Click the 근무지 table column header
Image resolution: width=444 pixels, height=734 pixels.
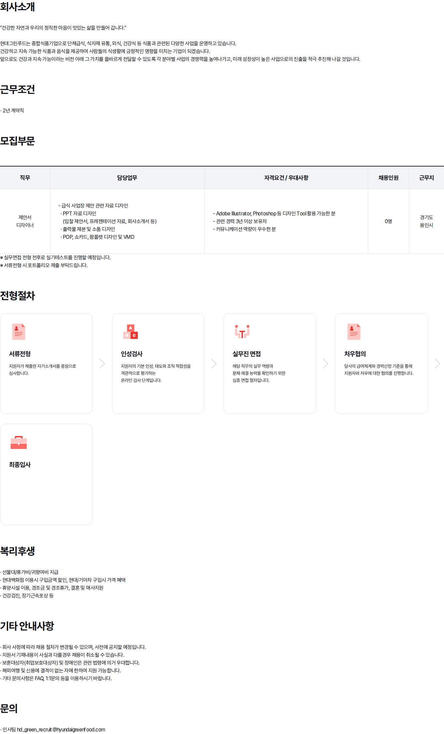[426, 178]
